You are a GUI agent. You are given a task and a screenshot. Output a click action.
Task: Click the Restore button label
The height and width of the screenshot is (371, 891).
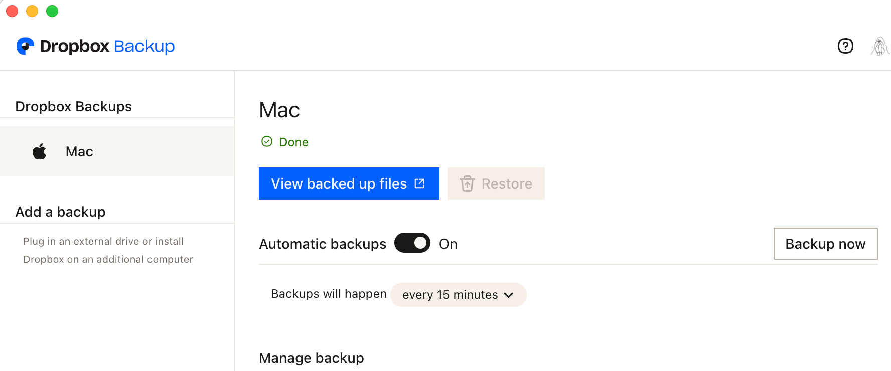coord(507,184)
